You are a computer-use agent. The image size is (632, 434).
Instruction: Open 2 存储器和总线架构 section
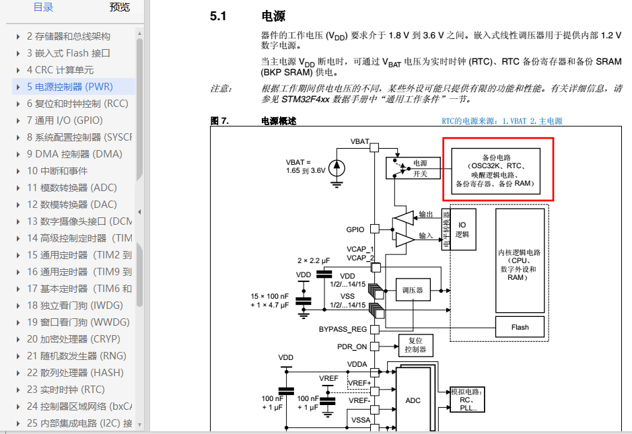coord(69,36)
